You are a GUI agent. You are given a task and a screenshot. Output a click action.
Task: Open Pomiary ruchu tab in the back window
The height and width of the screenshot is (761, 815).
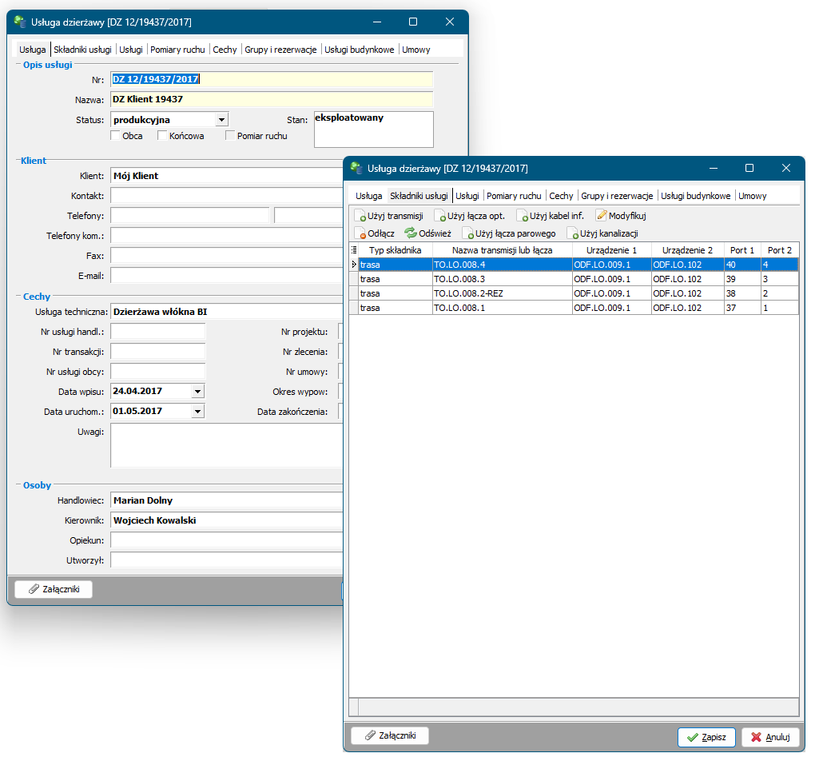[177, 50]
